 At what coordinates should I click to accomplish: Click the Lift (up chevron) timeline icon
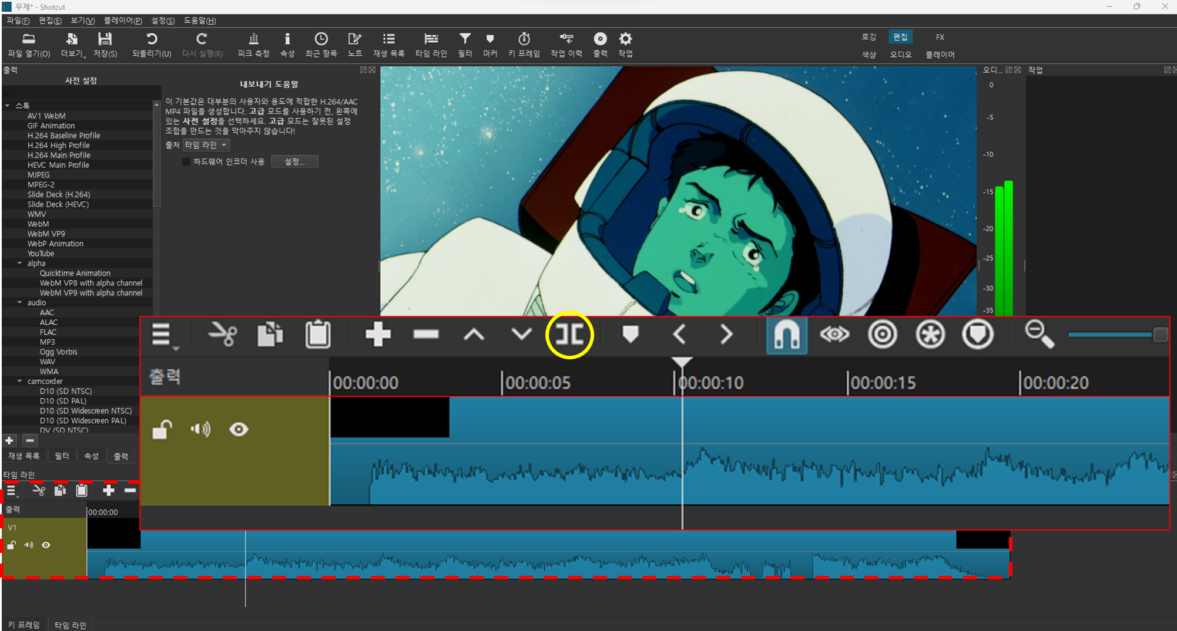pos(474,335)
